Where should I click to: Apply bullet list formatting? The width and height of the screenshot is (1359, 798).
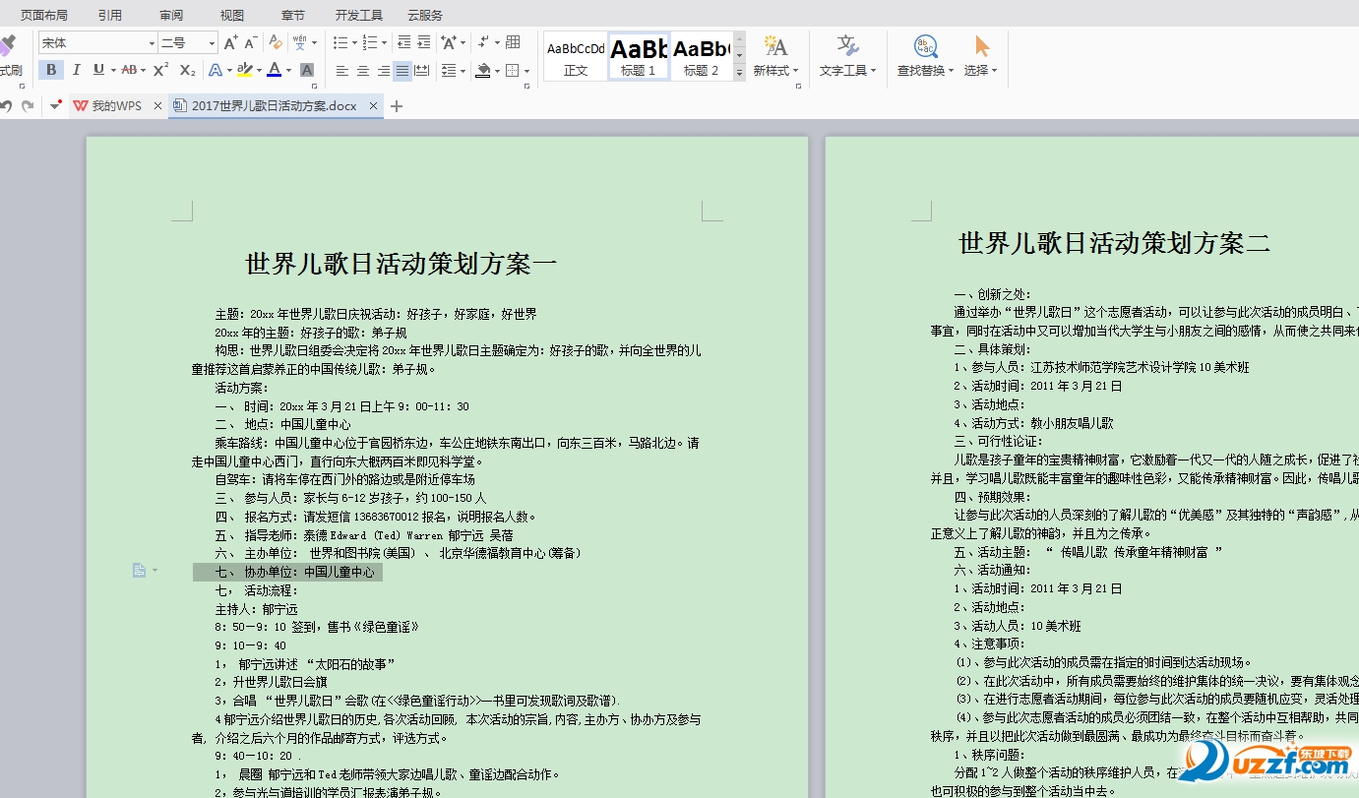click(340, 42)
